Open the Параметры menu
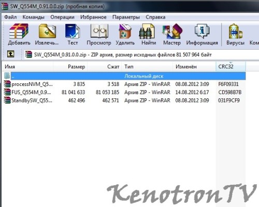The width and height of the screenshot is (259, 207). (x=126, y=17)
